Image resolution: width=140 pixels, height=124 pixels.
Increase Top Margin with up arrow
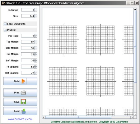(x=36, y=41)
